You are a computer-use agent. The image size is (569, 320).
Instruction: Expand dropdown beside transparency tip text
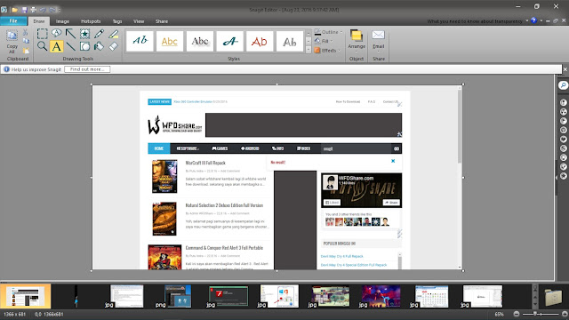coord(527,21)
